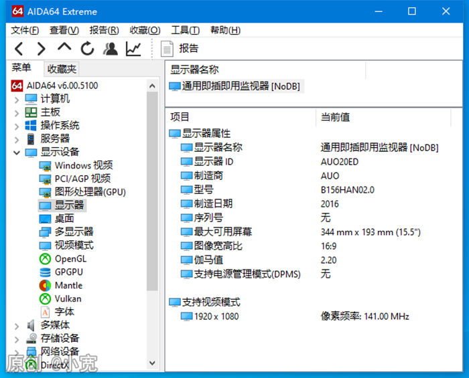Open the 工具(T) menu
This screenshot has height=378, width=469.
point(185,30)
